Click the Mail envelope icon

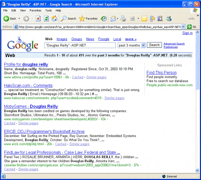pos(113,19)
